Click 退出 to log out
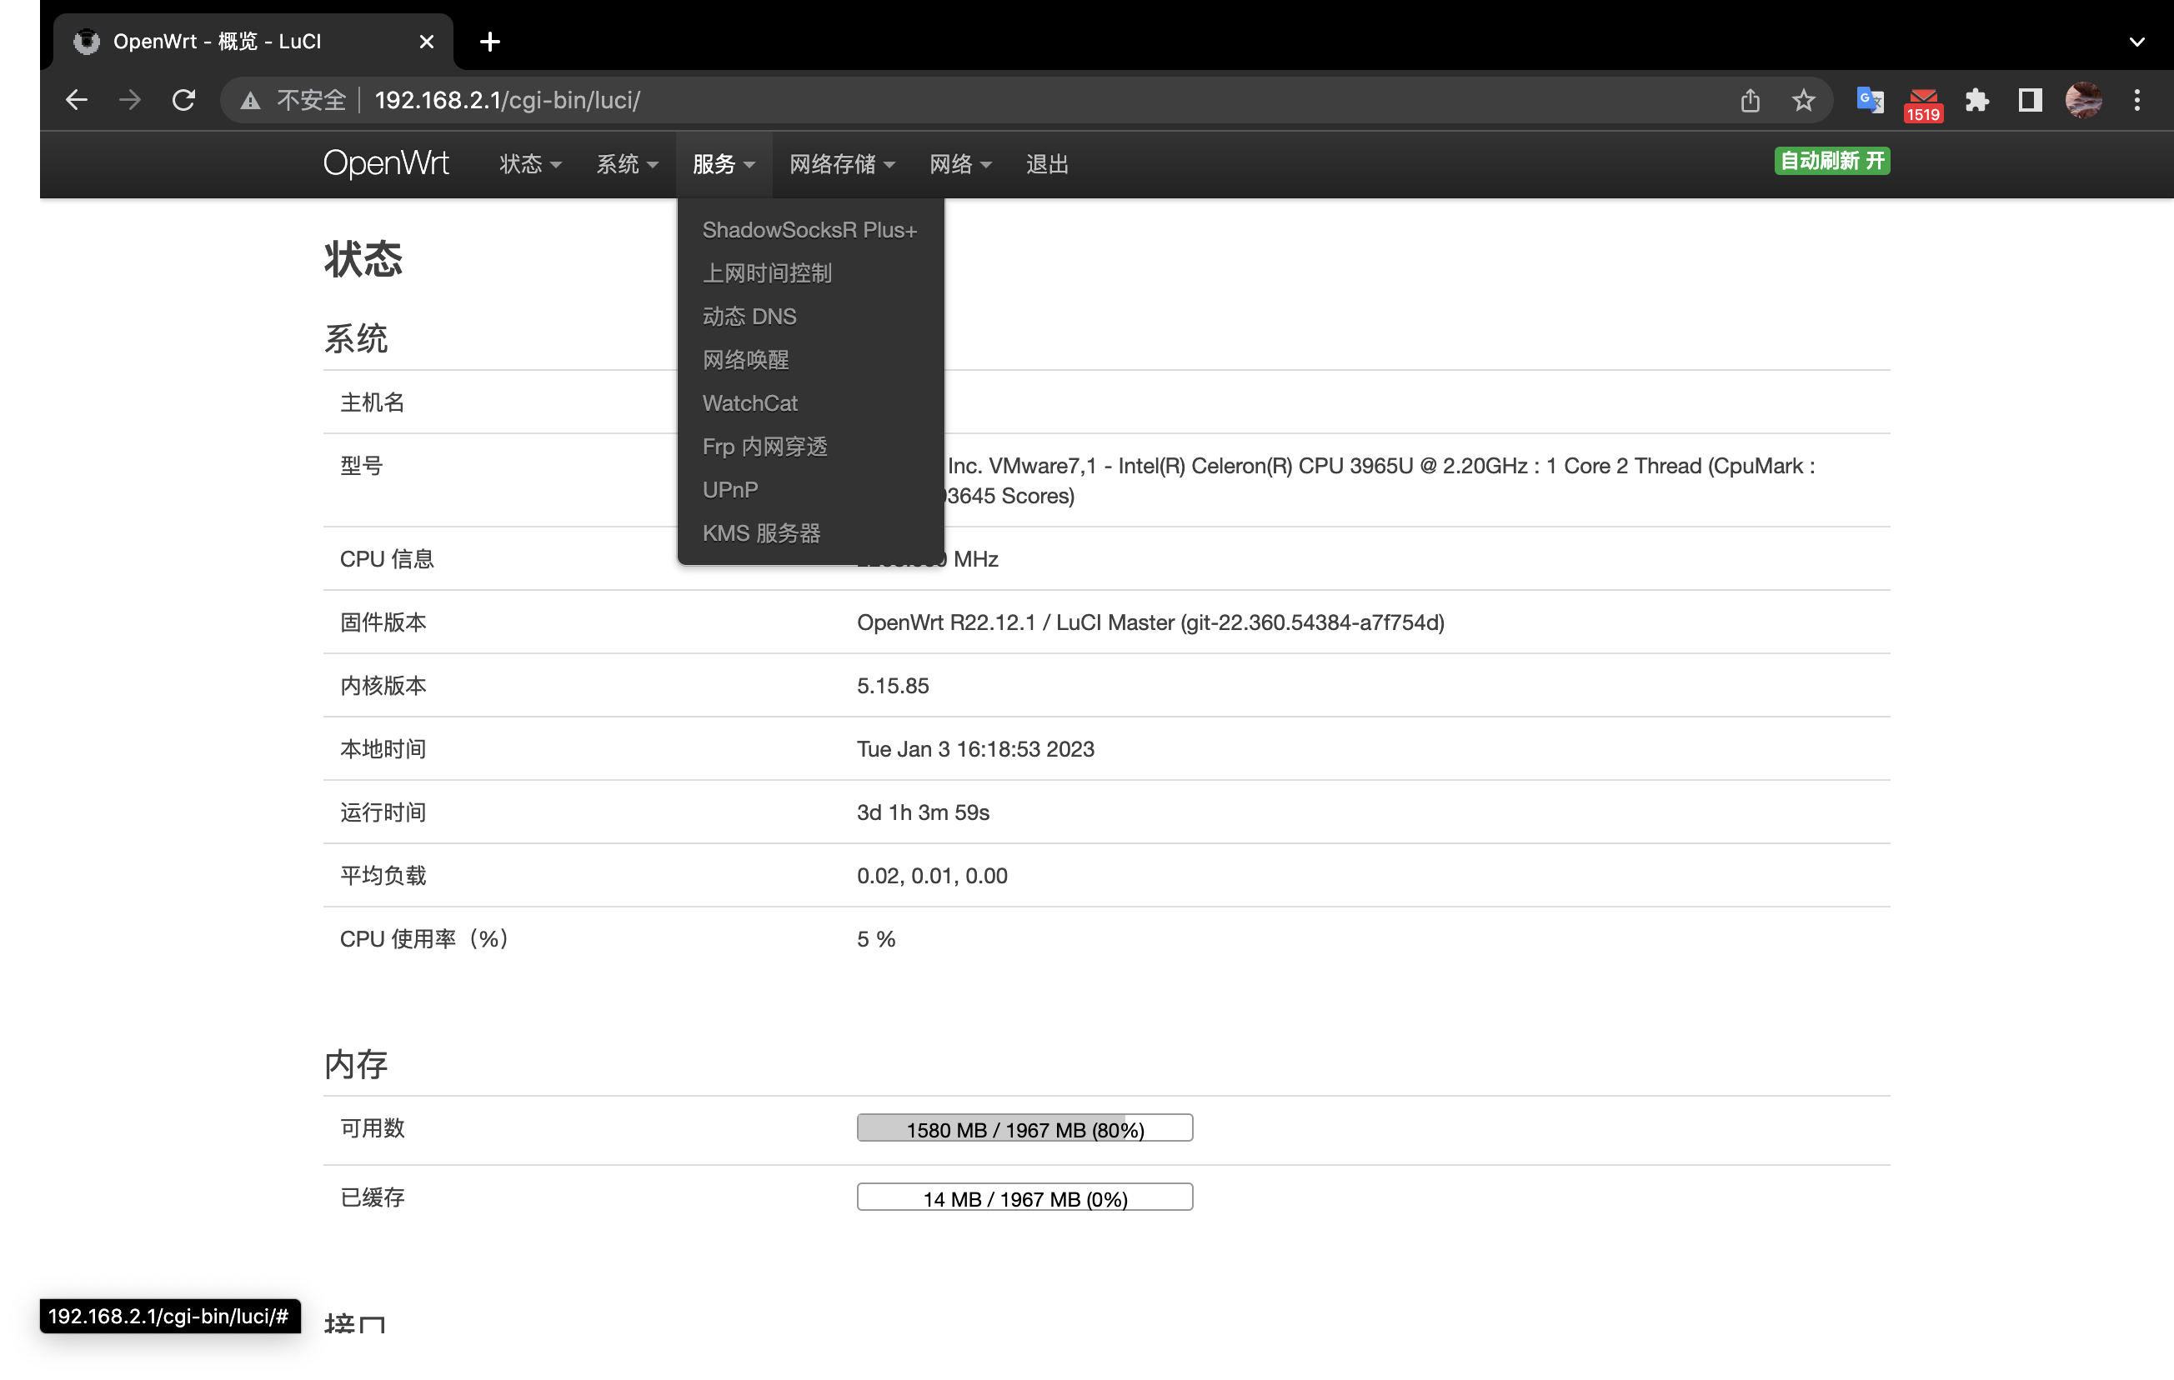This screenshot has width=2174, height=1380. (x=1045, y=164)
